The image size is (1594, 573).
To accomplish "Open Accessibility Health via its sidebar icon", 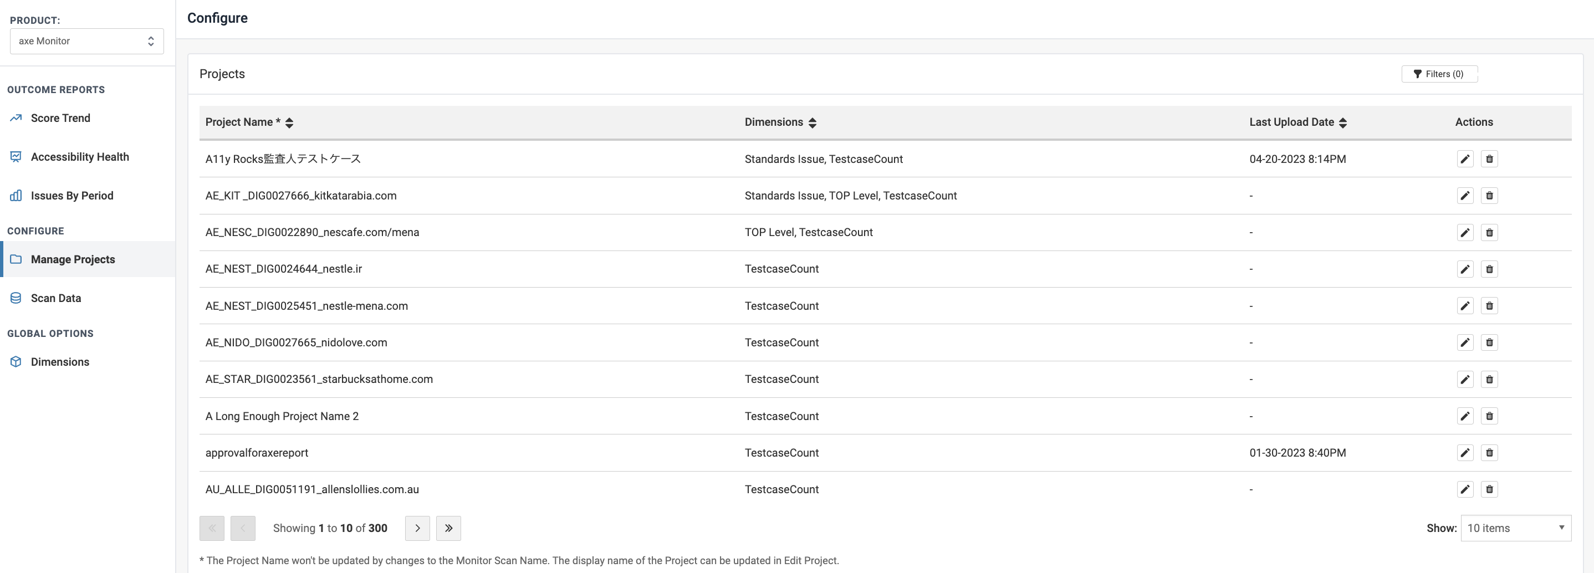I will pos(16,156).
